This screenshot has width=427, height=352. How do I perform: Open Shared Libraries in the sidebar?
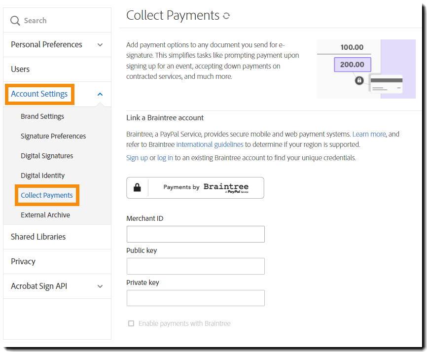pos(38,237)
